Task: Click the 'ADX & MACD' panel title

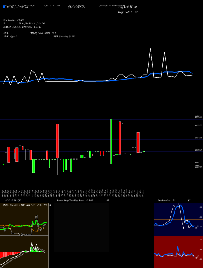Action: coord(13,201)
